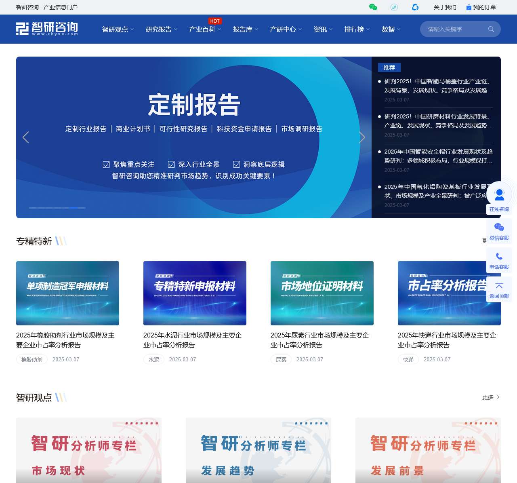Click the search magnifier icon
This screenshot has width=517, height=483.
(491, 29)
